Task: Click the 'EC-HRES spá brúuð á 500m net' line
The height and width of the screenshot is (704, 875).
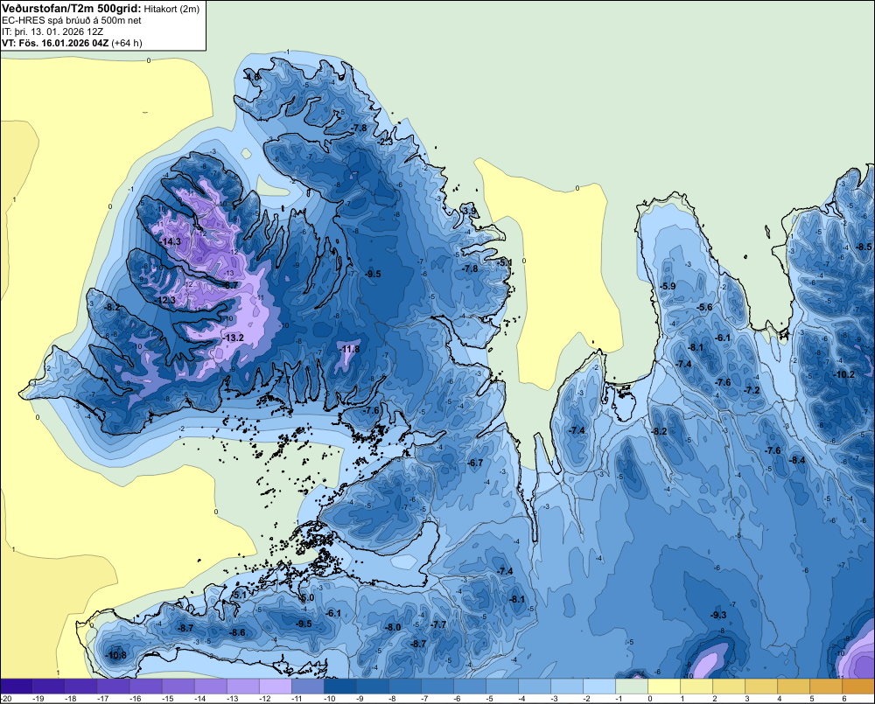Action: point(72,20)
